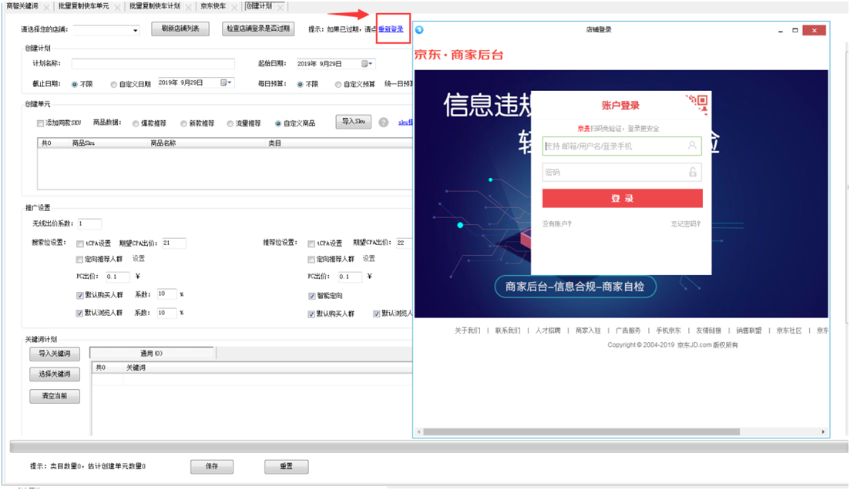Select the 通用 (0) keyword tab
850x490 pixels.
click(x=152, y=354)
